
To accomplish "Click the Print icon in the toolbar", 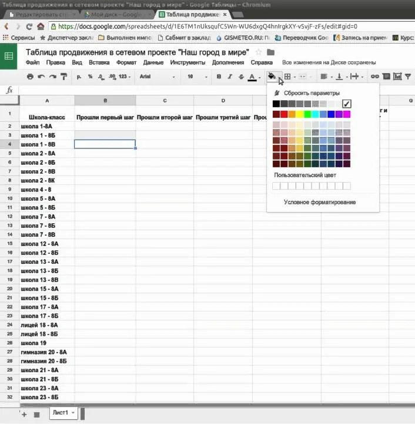I will pyautogui.click(x=30, y=77).
